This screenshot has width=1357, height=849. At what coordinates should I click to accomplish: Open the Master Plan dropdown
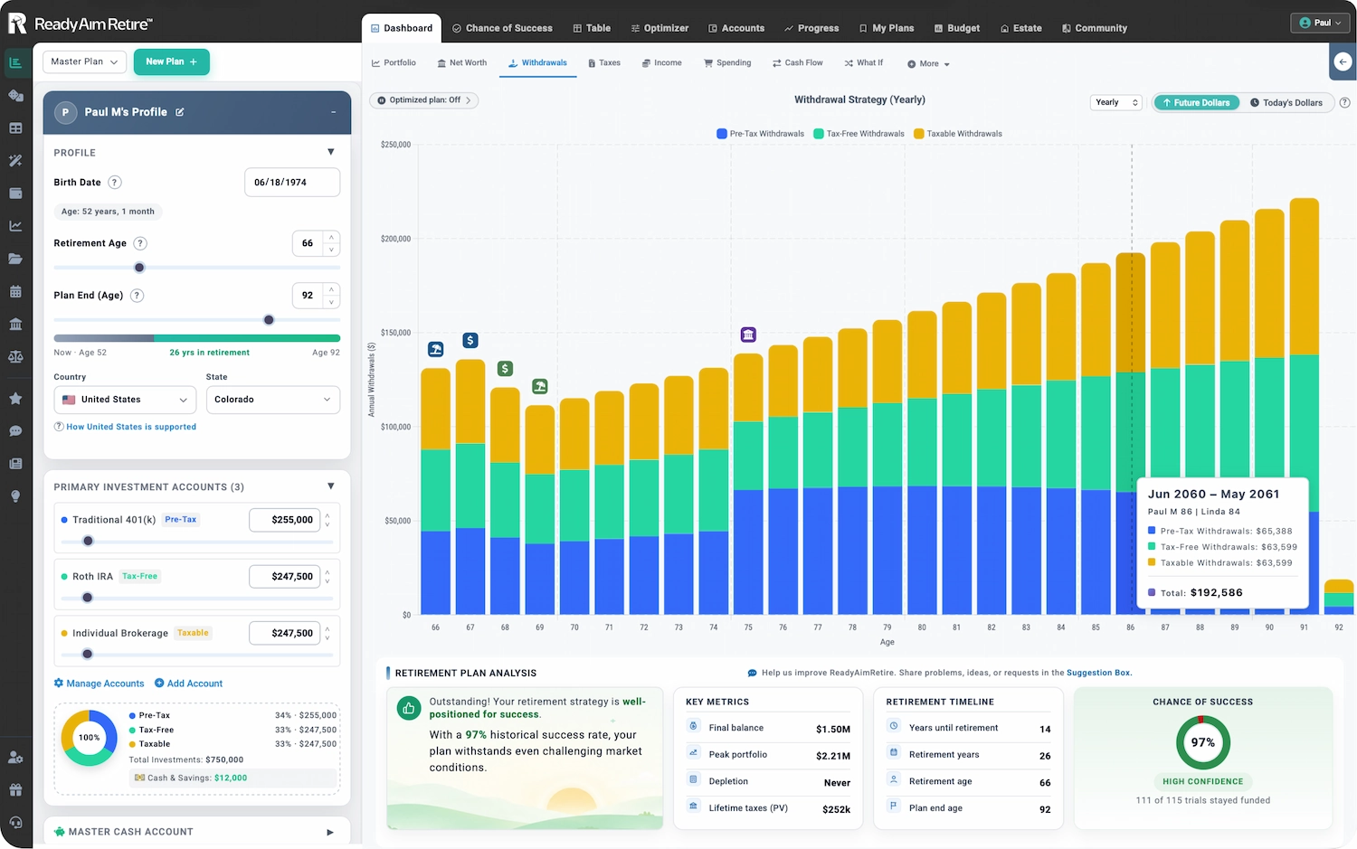click(x=84, y=61)
